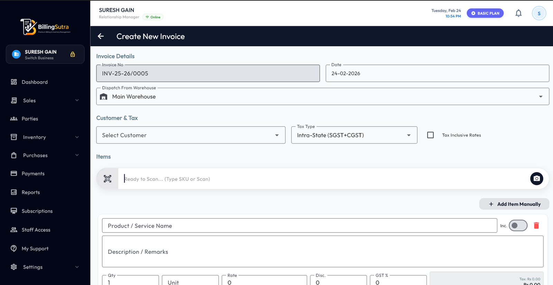Viewport: 553px width, 285px height.
Task: Open the Staff Access menu item
Action: [45, 230]
